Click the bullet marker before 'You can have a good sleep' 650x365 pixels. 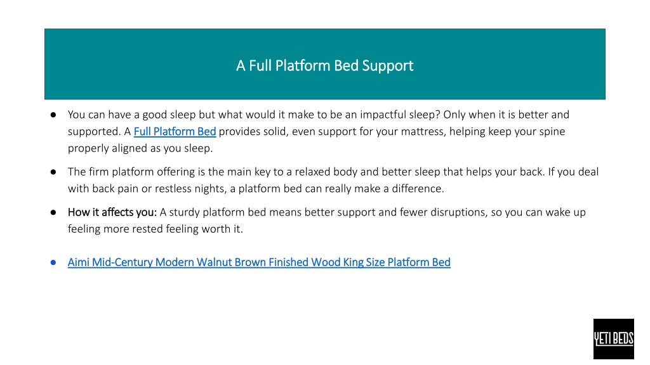pyautogui.click(x=53, y=115)
